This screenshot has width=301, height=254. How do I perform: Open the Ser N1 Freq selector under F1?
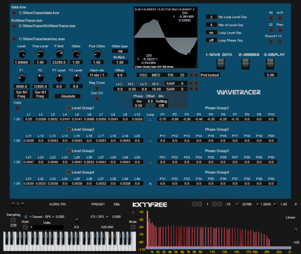click(21, 94)
